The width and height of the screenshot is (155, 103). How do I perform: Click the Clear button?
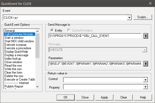tap(124, 97)
